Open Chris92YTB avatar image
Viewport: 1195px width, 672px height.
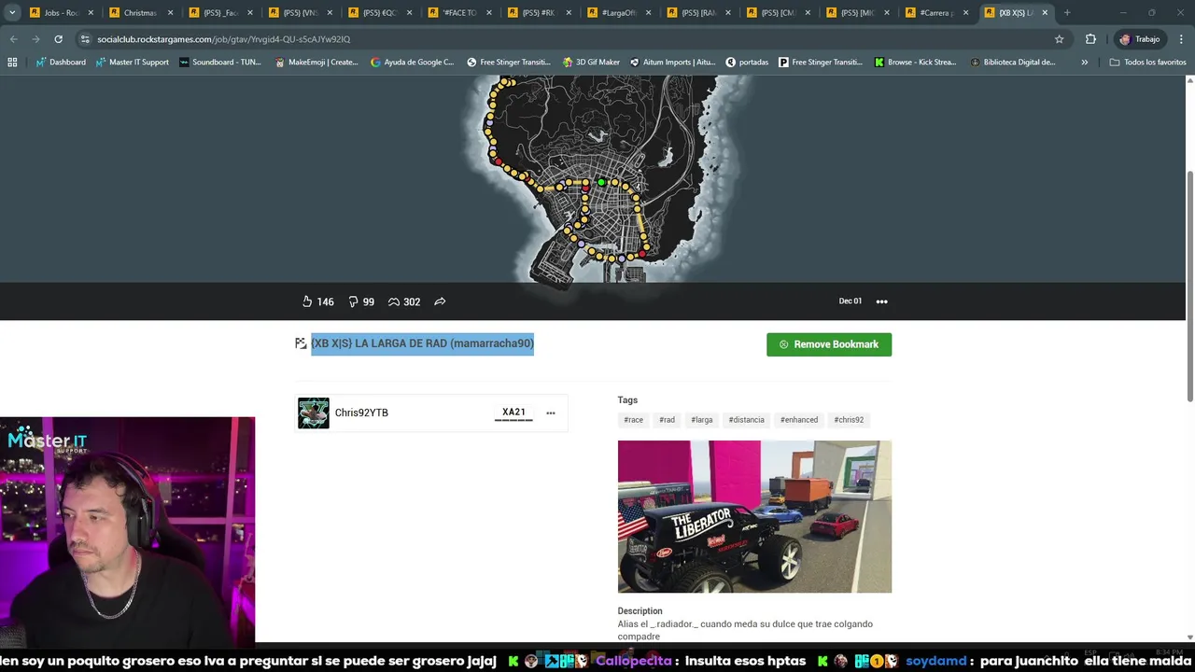[x=314, y=413]
